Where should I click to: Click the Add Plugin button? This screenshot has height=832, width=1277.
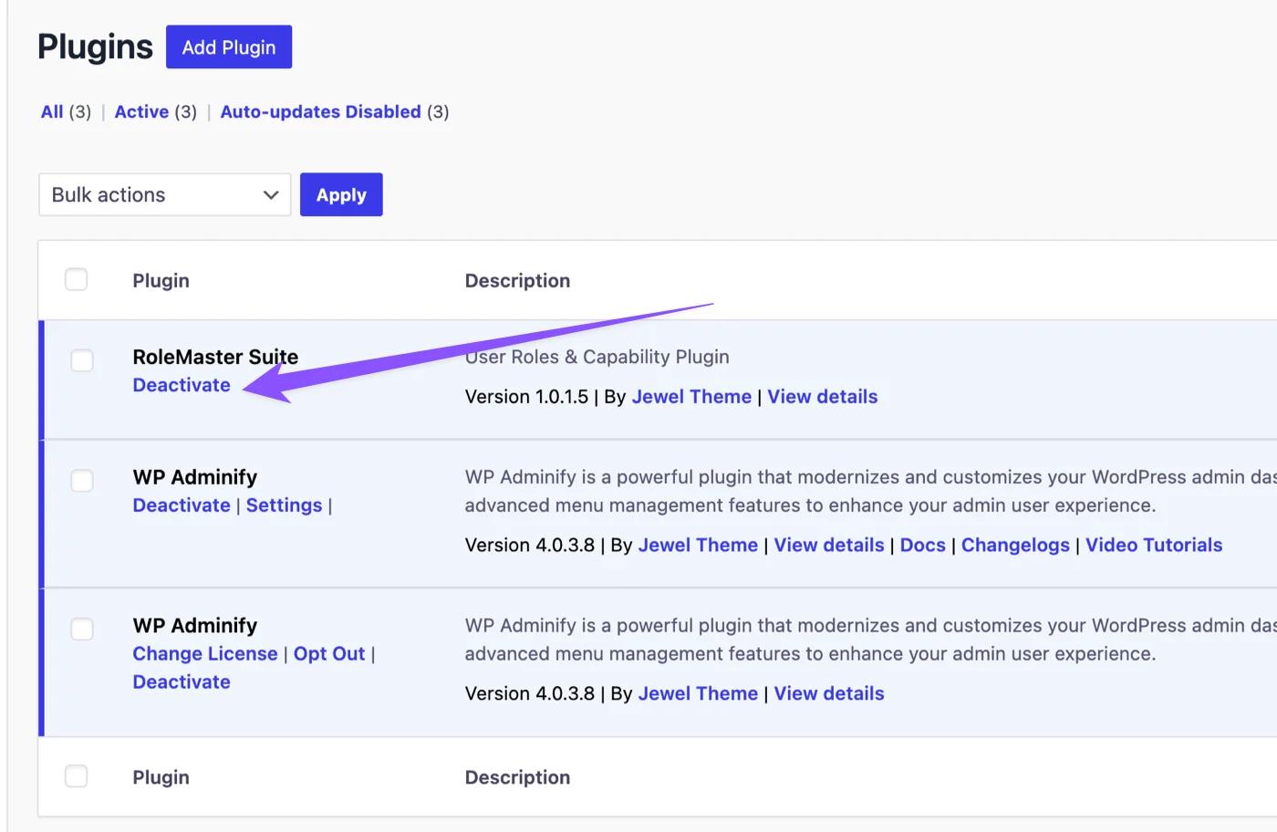tap(229, 47)
